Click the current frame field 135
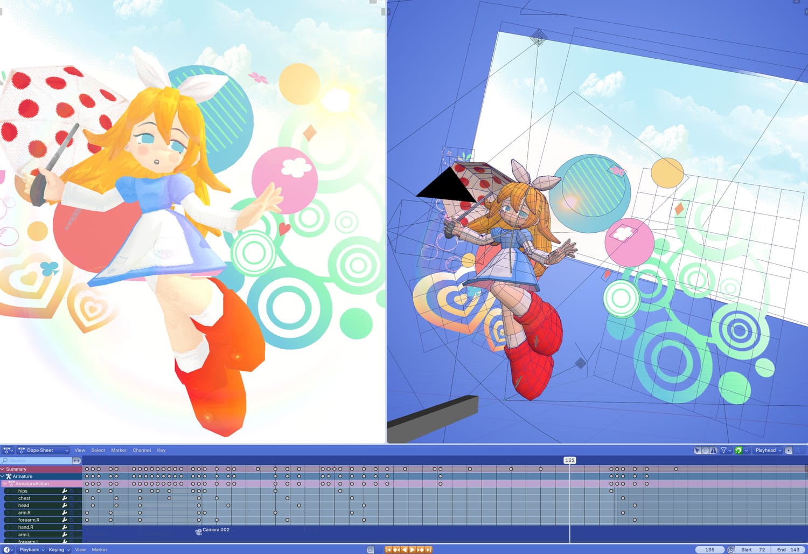 [709, 550]
